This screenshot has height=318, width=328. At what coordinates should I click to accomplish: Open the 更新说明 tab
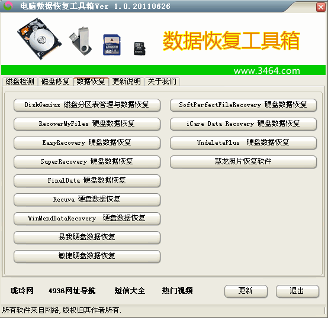pos(127,82)
